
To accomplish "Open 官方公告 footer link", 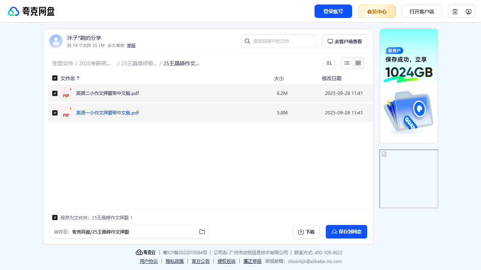I will pyautogui.click(x=201, y=261).
